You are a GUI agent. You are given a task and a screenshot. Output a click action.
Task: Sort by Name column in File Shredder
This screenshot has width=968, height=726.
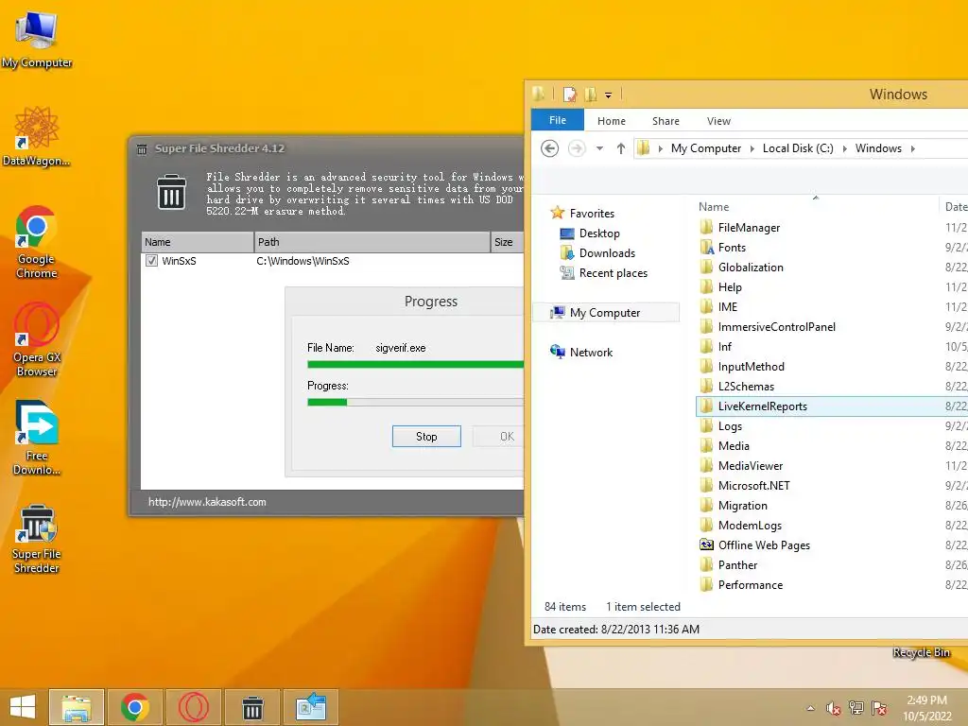[197, 242]
